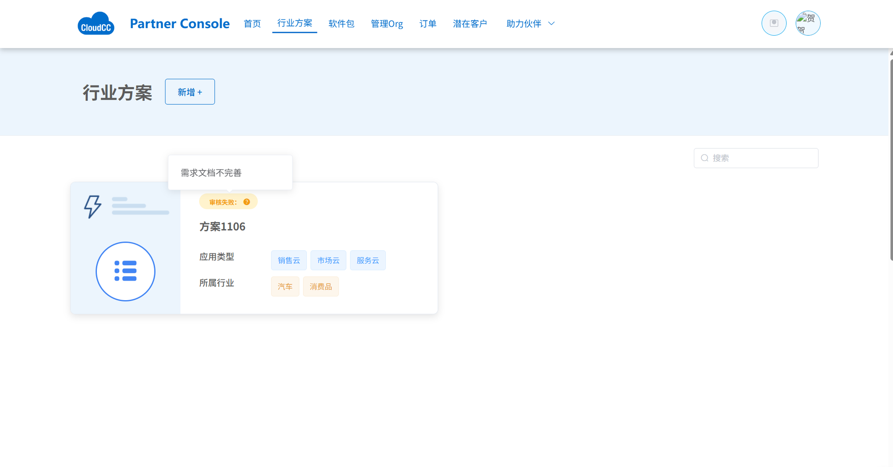Click the 新增 + button
This screenshot has width=893, height=467.
(x=190, y=92)
